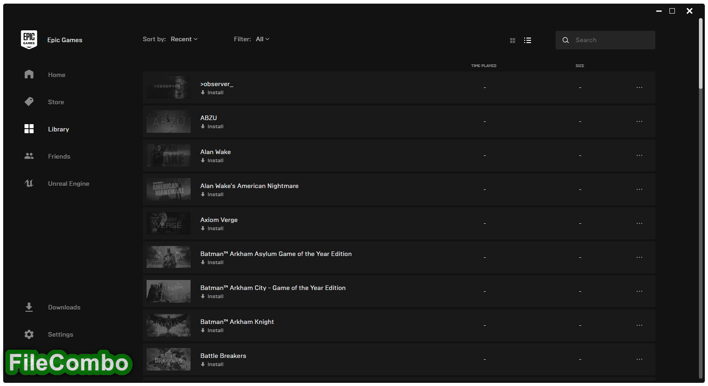This screenshot has height=386, width=708.
Task: Click the Arkham Asylum thumbnail
Action: coord(168,257)
